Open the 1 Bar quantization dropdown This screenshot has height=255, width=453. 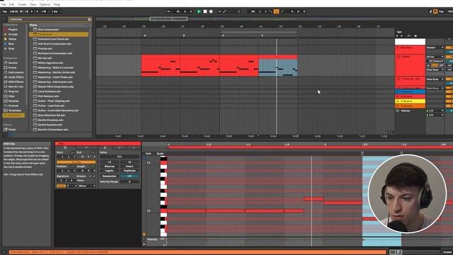(x=57, y=11)
